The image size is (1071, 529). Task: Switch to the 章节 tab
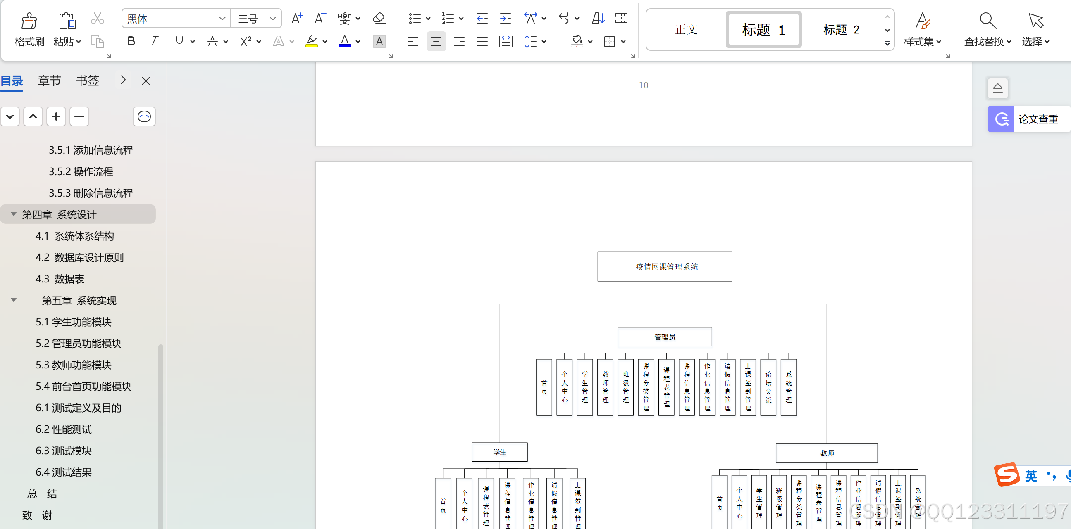pyautogui.click(x=49, y=81)
